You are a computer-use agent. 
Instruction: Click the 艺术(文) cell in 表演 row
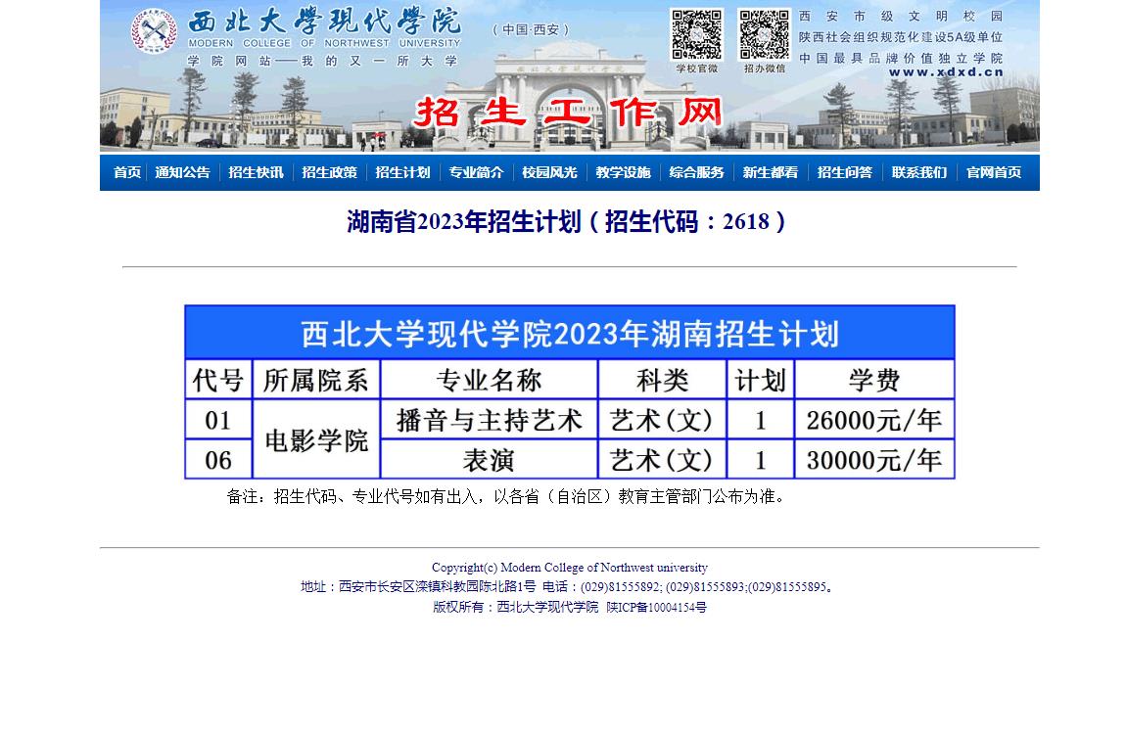point(662,459)
